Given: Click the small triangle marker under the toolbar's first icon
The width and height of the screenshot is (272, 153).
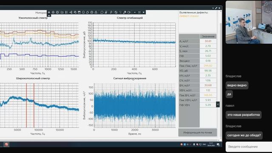Looking at the screenshot, I should coord(49,16).
